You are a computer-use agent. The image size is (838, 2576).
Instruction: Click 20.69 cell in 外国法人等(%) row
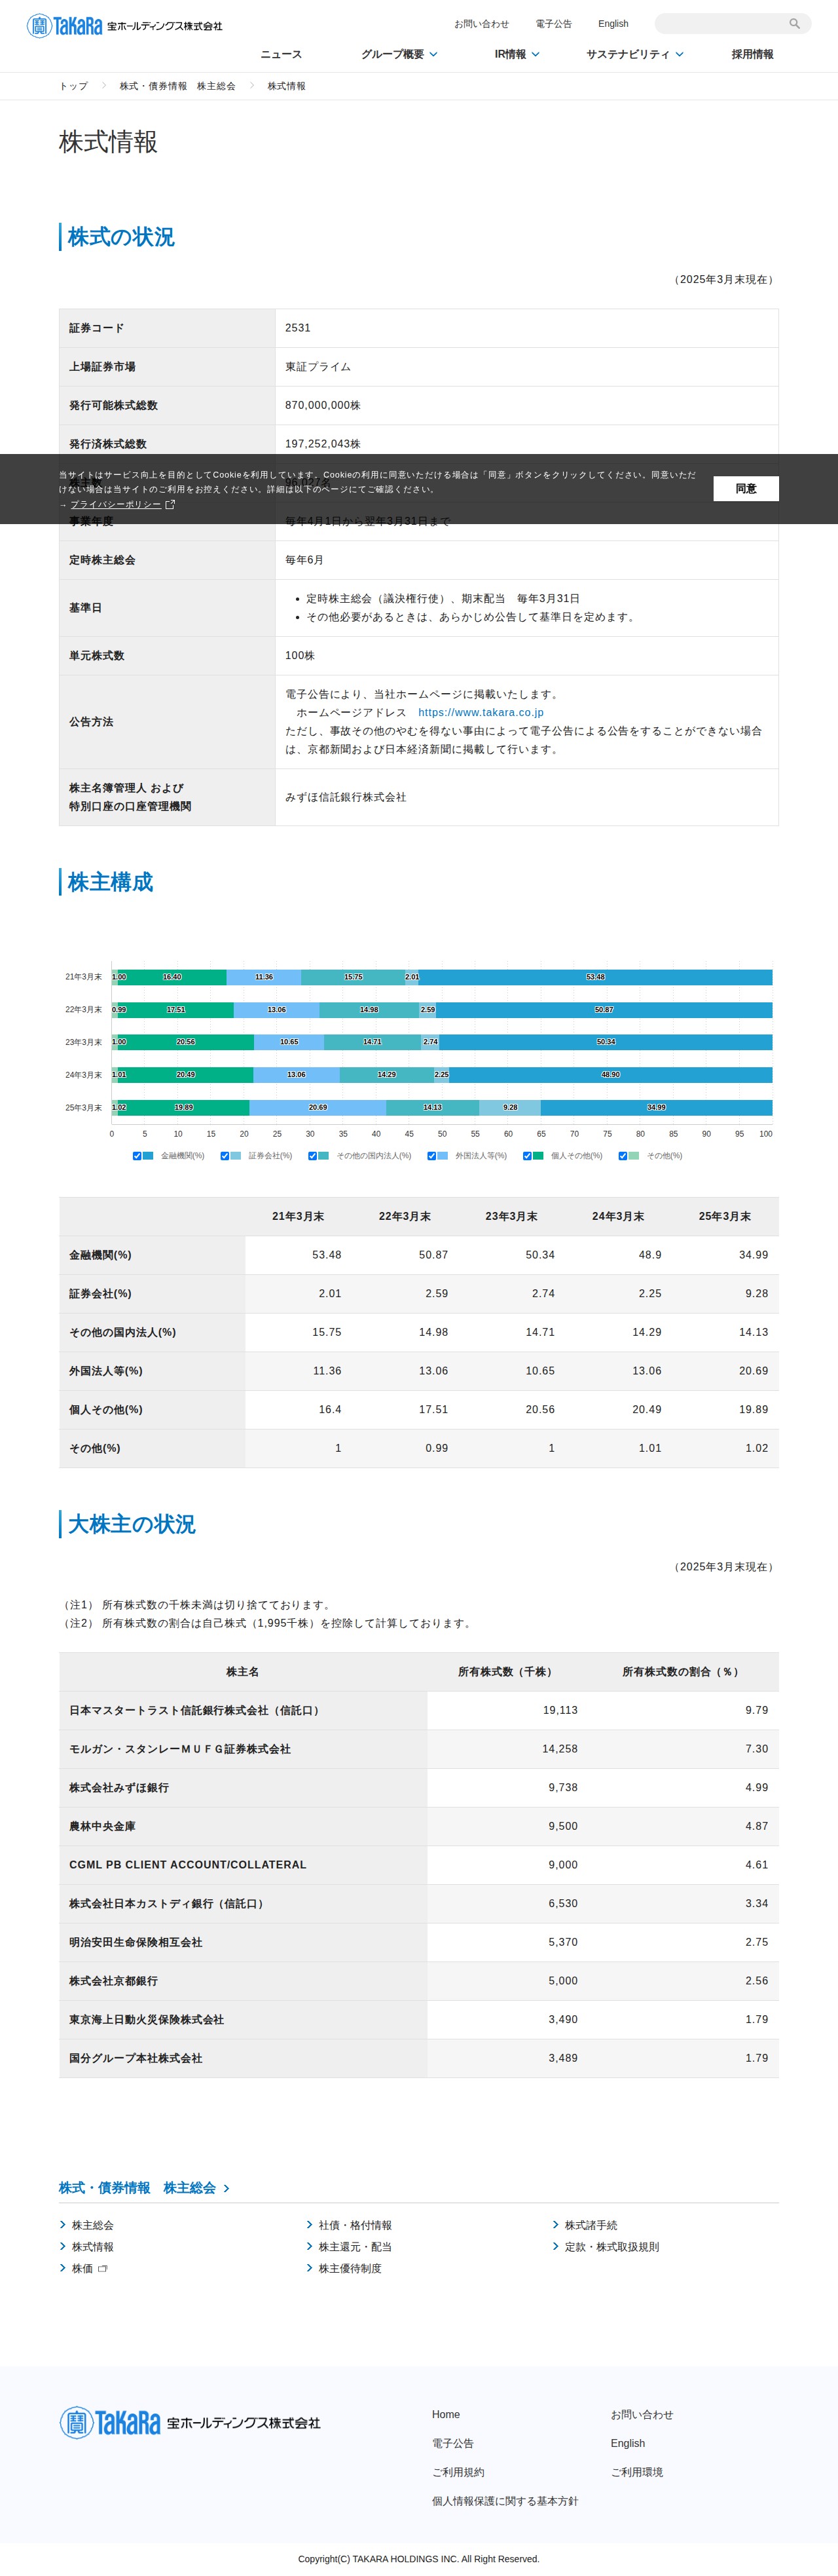(x=725, y=1371)
